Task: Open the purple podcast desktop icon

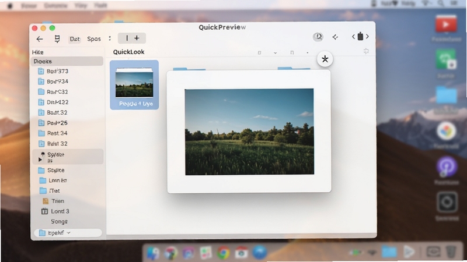Action: pos(447,167)
